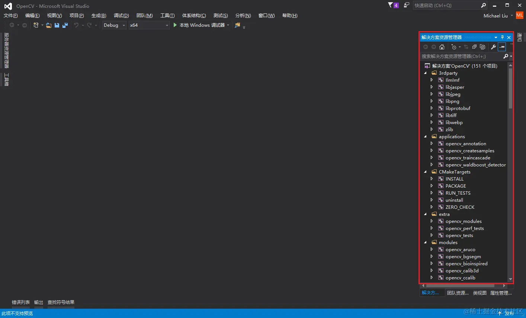Select the ZERO_CHECK project
Viewport: 526px width, 318px height.
tap(460, 207)
